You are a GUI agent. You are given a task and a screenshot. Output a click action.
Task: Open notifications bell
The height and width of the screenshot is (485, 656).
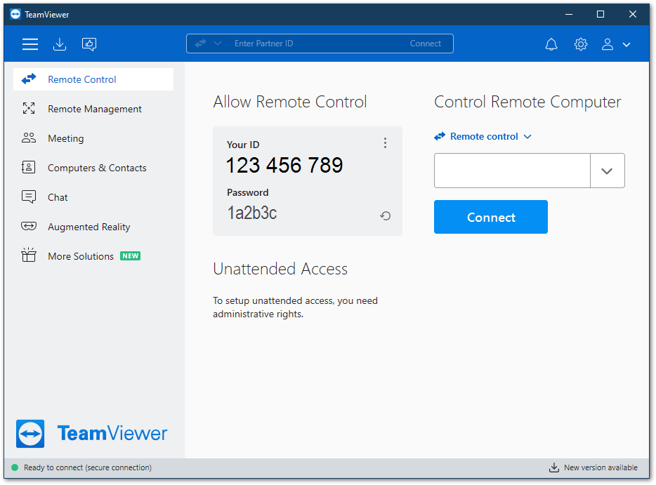tap(551, 44)
